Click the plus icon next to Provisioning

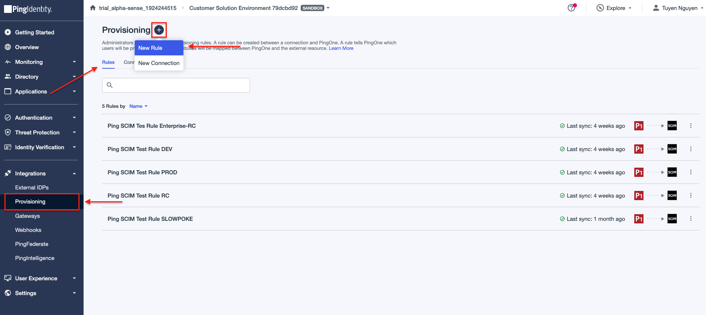pos(159,30)
